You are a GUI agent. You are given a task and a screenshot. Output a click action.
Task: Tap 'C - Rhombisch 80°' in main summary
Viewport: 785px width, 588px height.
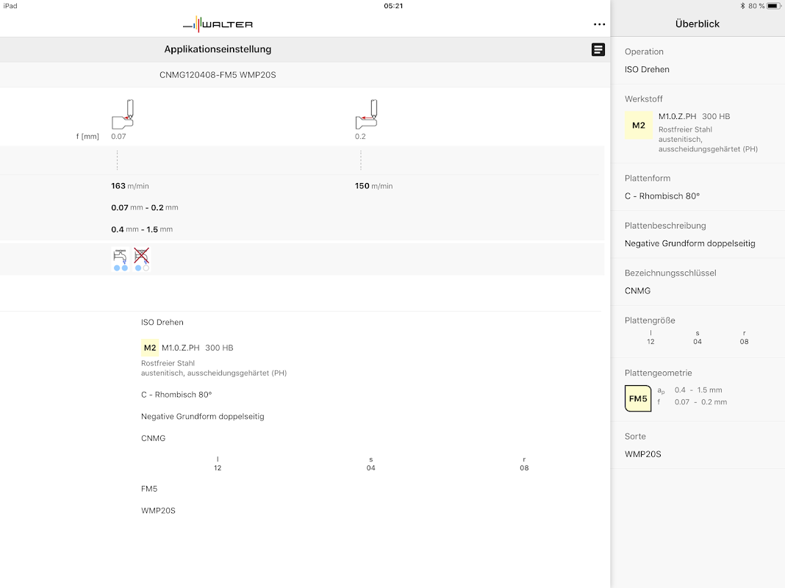click(176, 395)
